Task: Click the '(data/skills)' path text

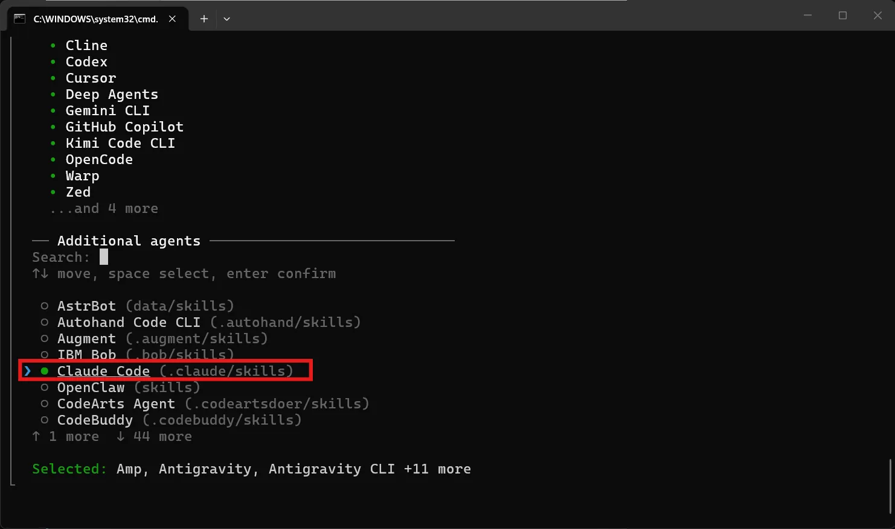Action: (x=180, y=306)
